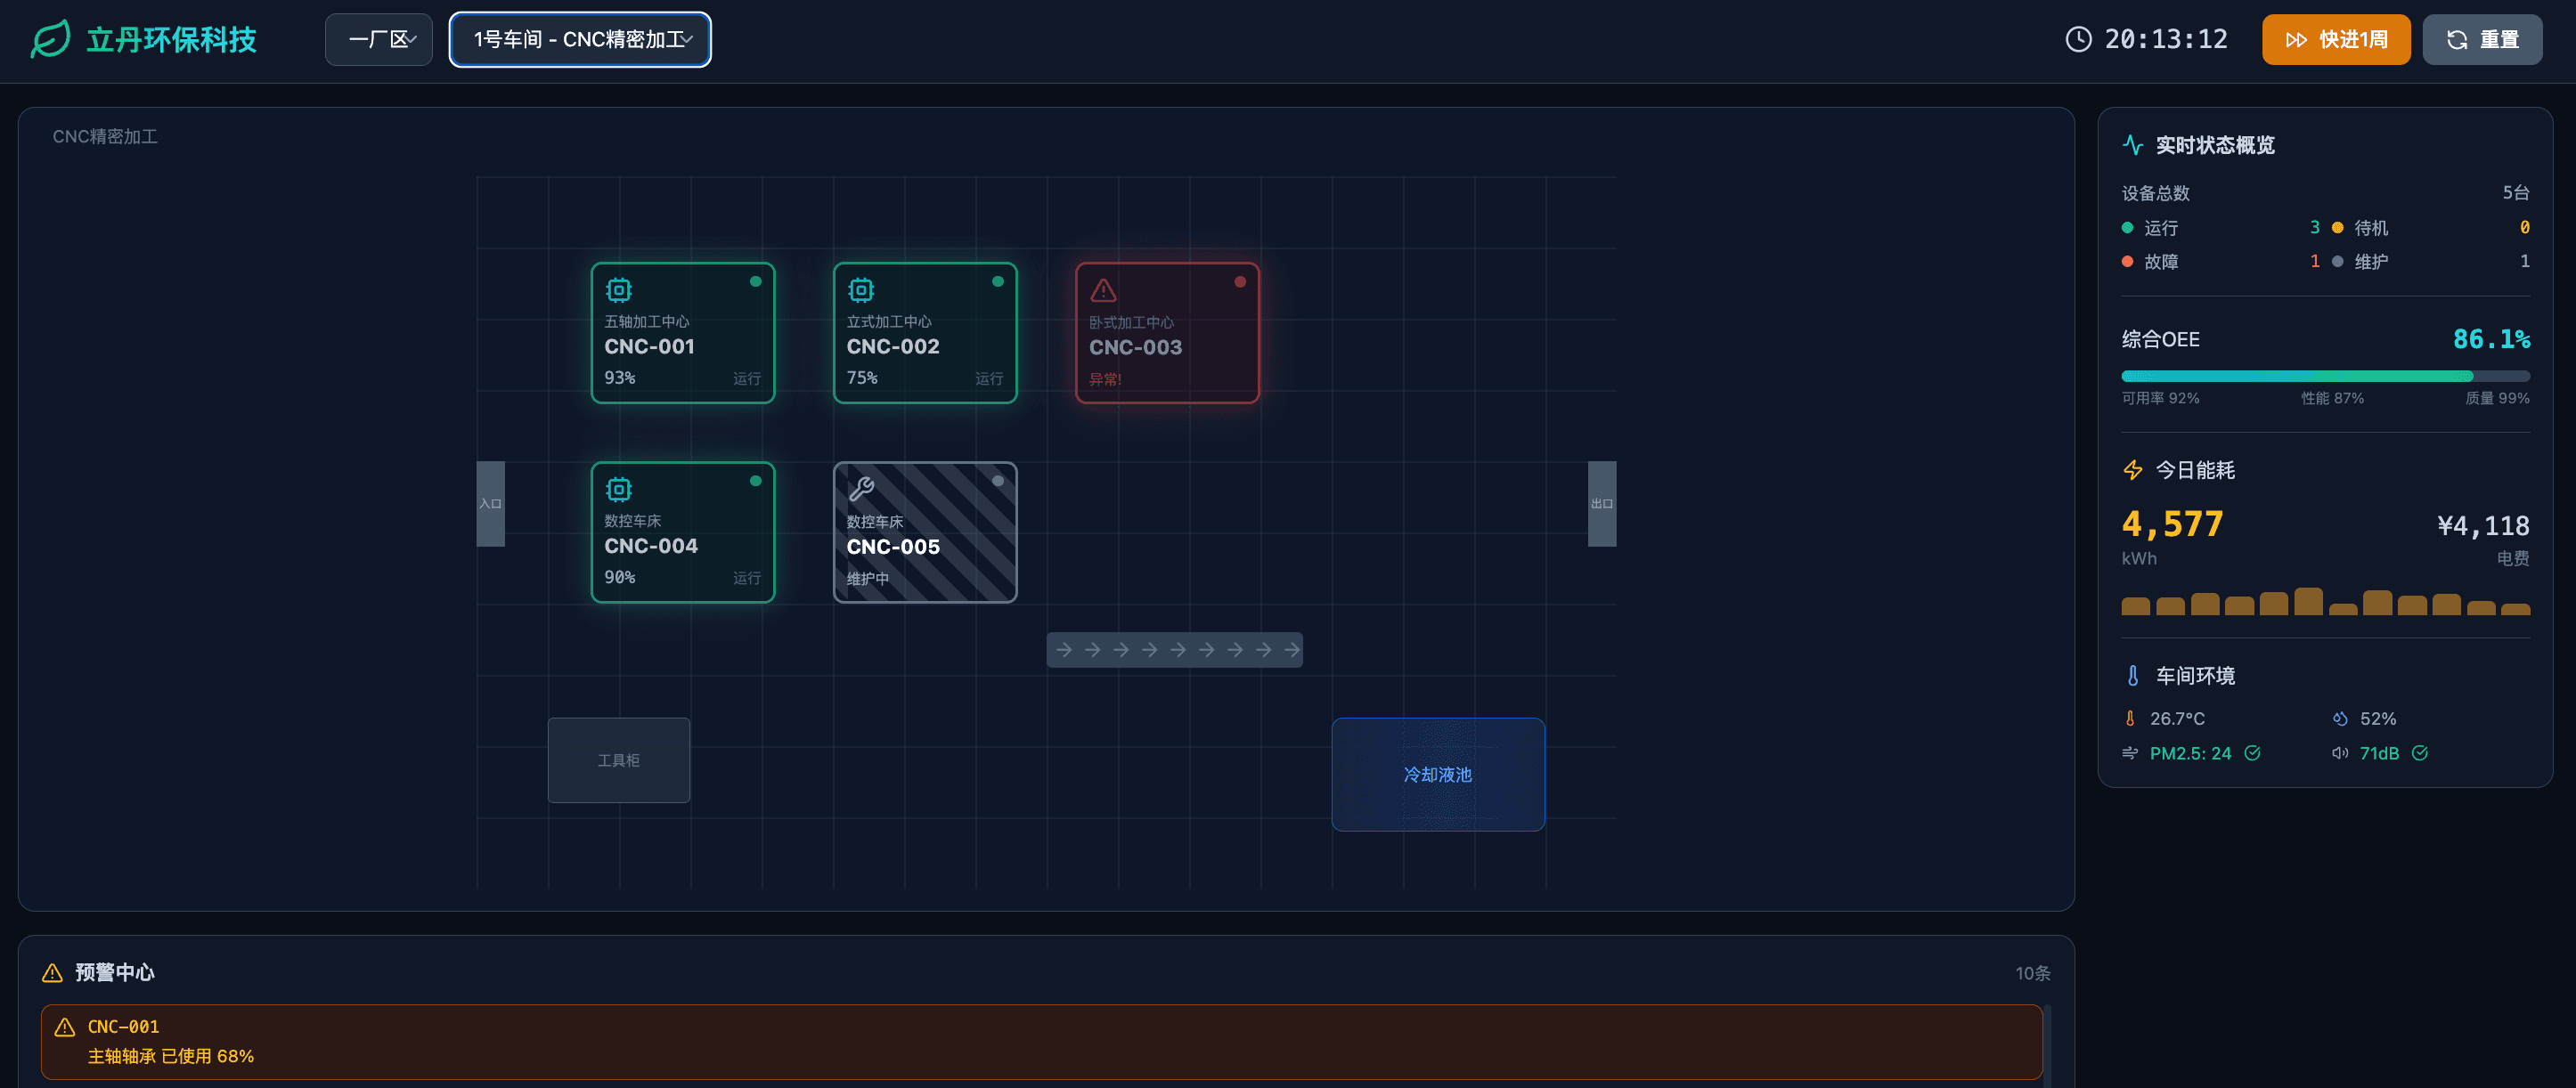Viewport: 2576px width, 1088px height.
Task: Expand the 1号车间 workshop dropdown
Action: click(x=580, y=40)
